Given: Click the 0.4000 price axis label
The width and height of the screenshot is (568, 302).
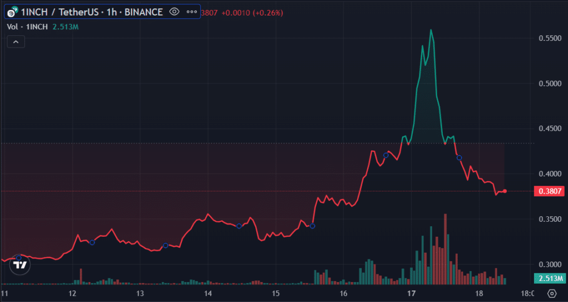Looking at the screenshot, I should [550, 174].
